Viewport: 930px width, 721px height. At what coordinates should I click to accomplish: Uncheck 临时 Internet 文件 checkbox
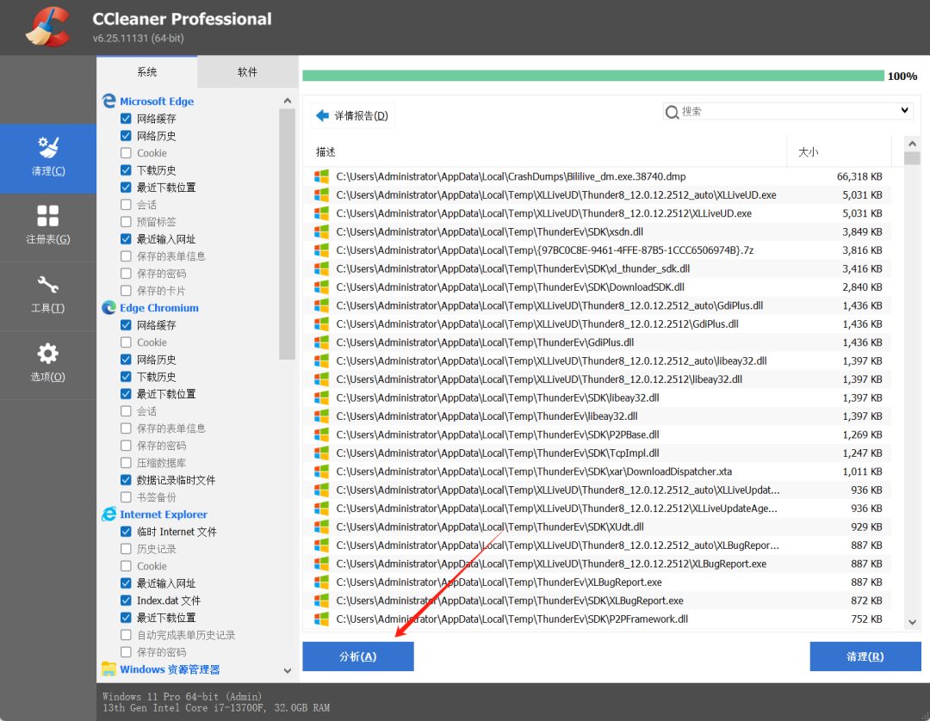click(126, 532)
